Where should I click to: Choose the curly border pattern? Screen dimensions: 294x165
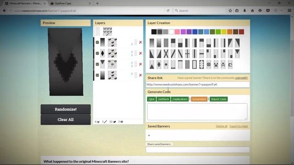202,65
